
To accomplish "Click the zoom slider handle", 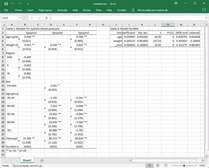I will point(184,166).
